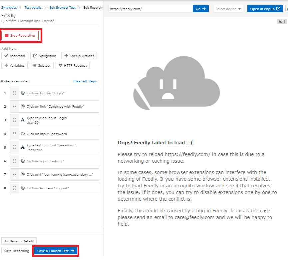Click the html tag label
Viewport: 288px width, 260px height.
tap(282, 22)
